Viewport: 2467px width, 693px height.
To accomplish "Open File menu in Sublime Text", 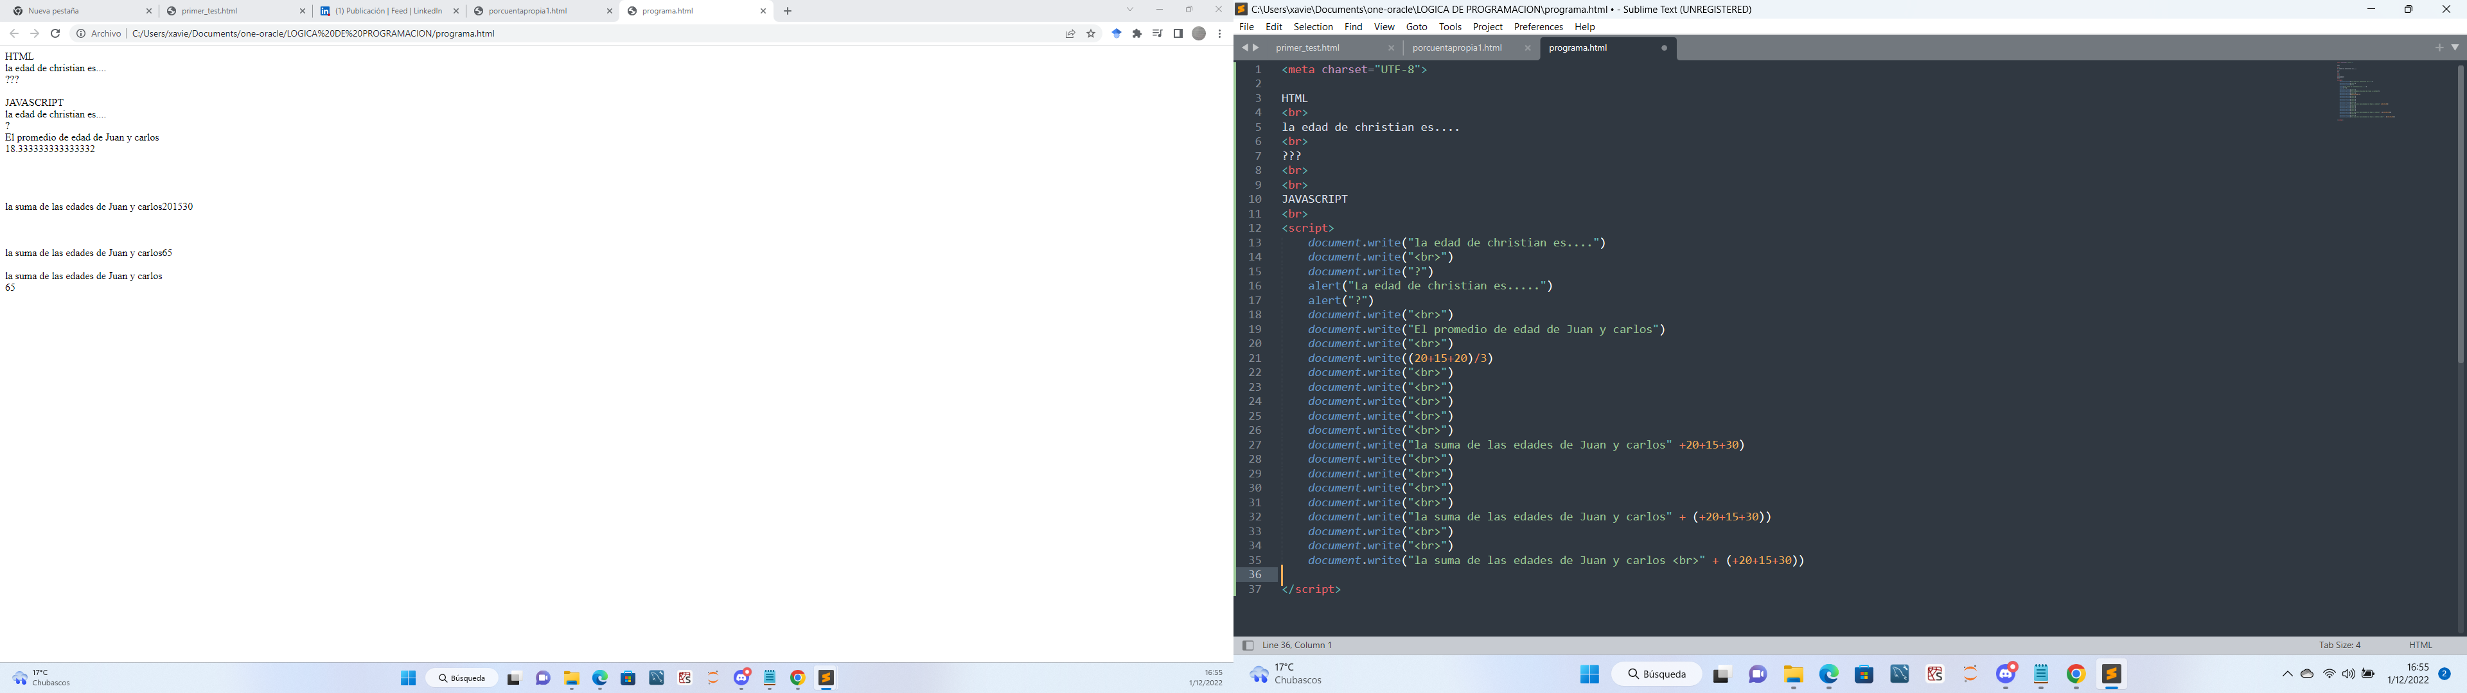I will pos(1246,27).
